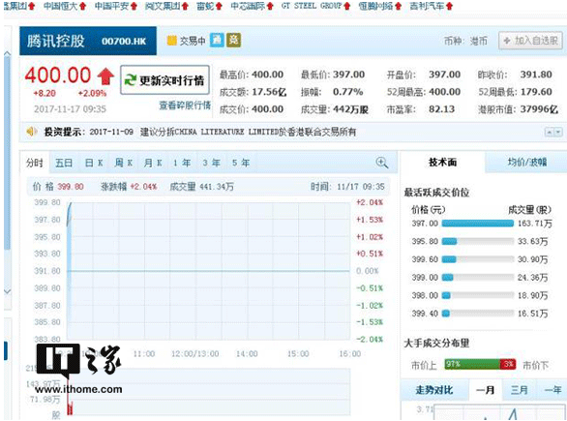The width and height of the screenshot is (567, 421).
Task: Click the refresh real-time quote button
Action: click(164, 80)
